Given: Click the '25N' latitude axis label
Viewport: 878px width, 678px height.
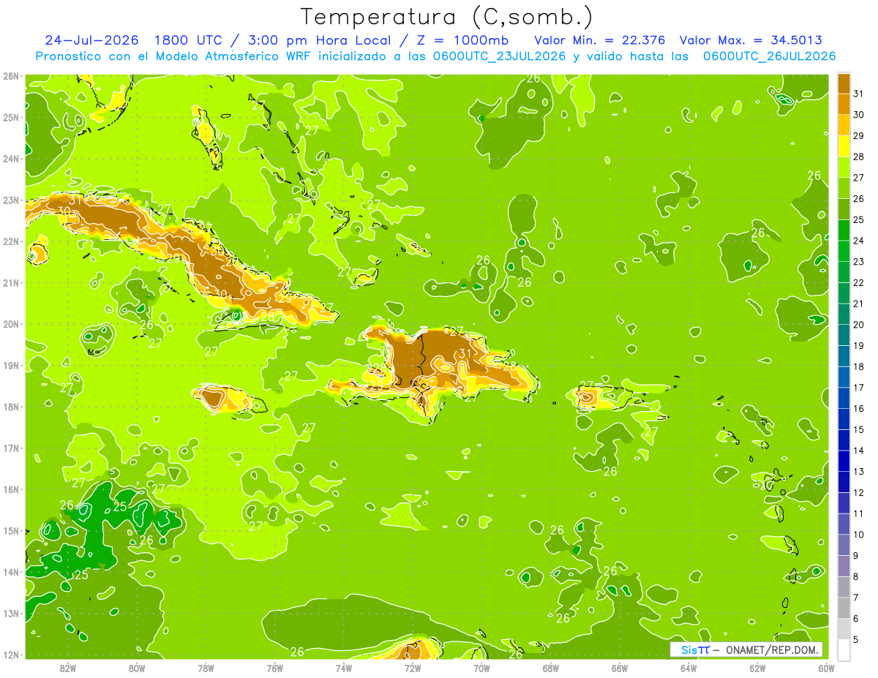Looking at the screenshot, I should coord(10,118).
